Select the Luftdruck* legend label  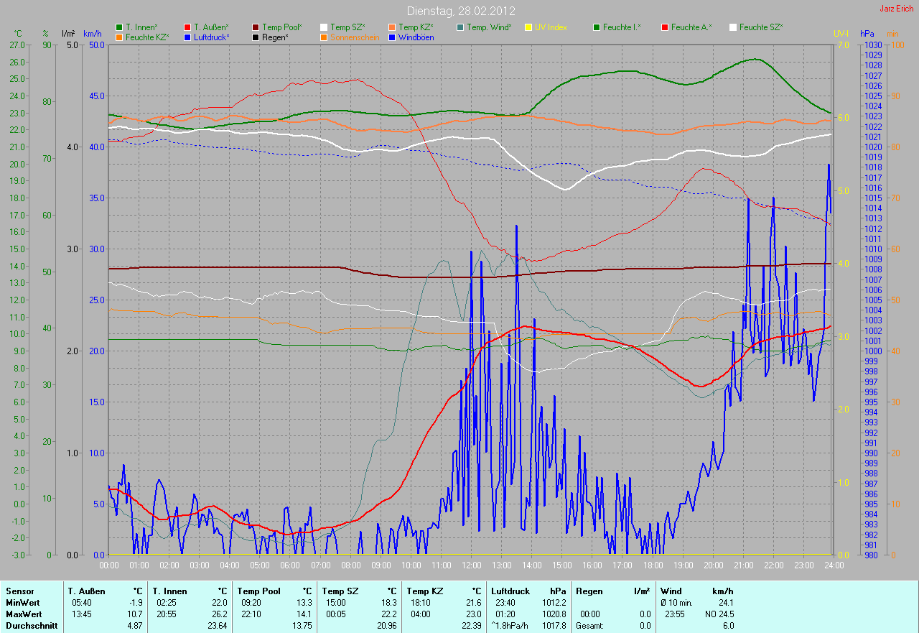point(212,37)
